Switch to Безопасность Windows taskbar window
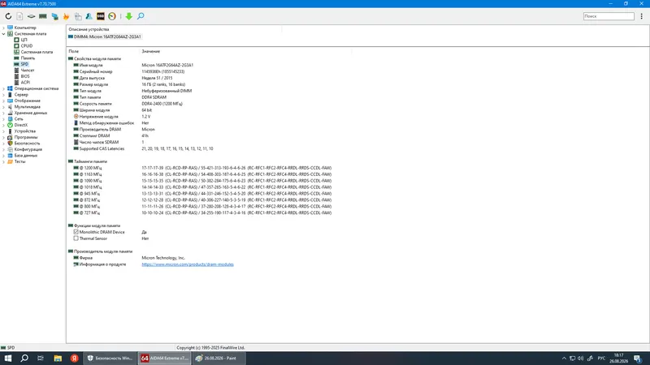Screen dimensions: 650x365 (110, 359)
